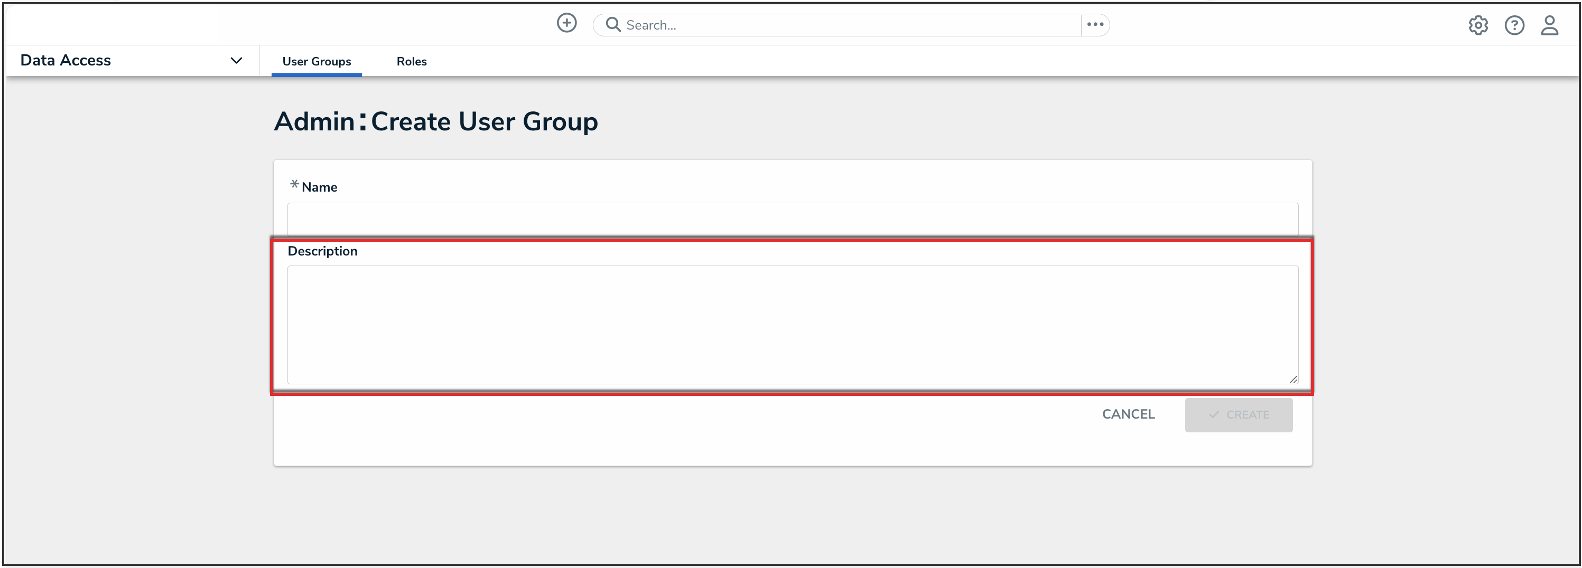Click the quick create plus icon
This screenshot has height=568, width=1582.
(x=566, y=23)
